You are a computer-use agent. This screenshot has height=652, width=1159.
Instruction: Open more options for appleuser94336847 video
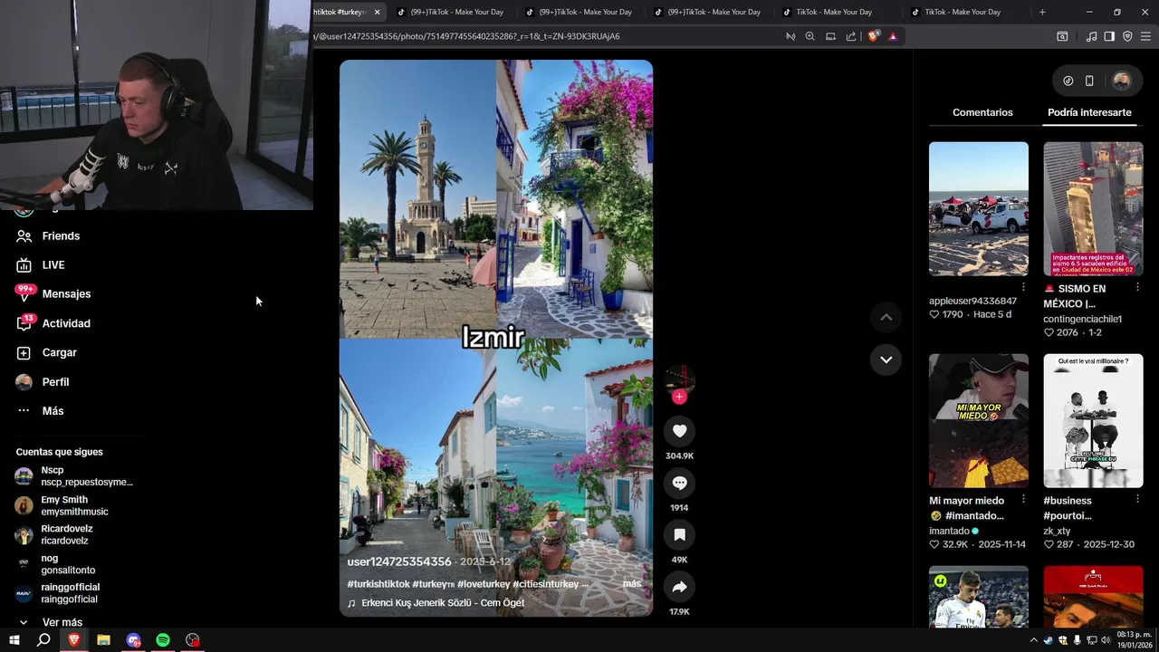1023,287
